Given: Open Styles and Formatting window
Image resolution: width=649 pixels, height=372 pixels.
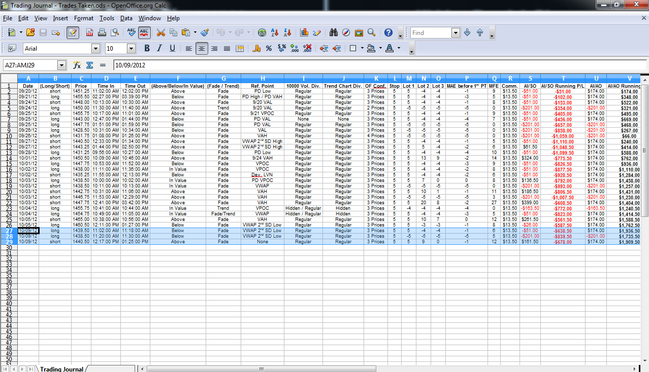Looking at the screenshot, I should click(x=12, y=48).
